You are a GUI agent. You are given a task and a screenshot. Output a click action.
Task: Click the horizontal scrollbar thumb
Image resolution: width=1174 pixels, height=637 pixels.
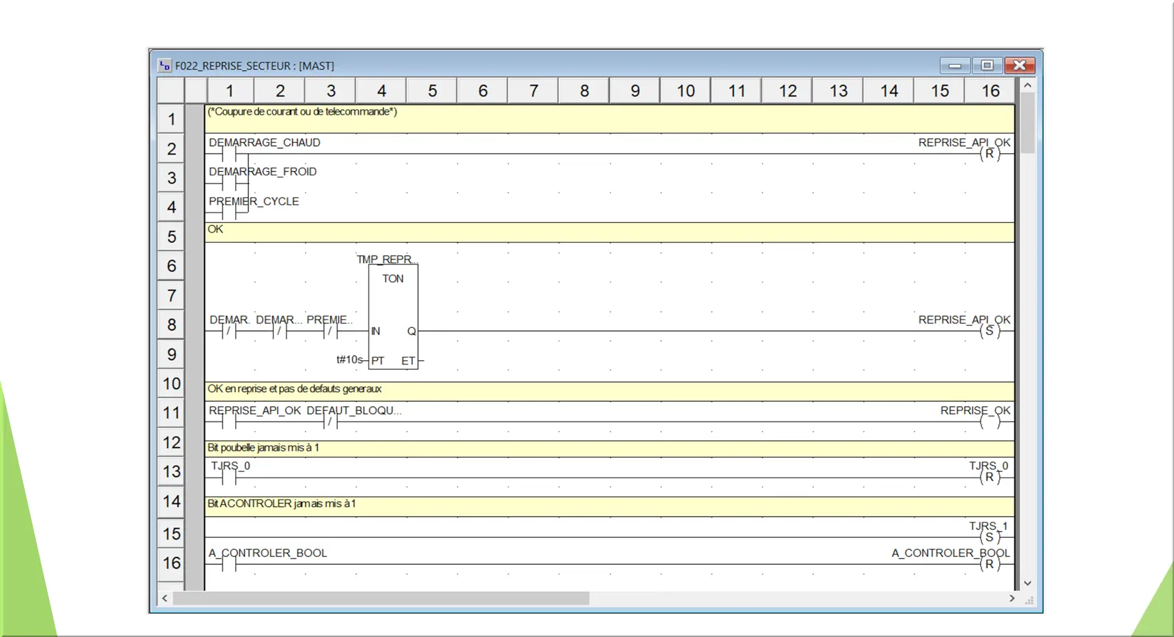[381, 598]
